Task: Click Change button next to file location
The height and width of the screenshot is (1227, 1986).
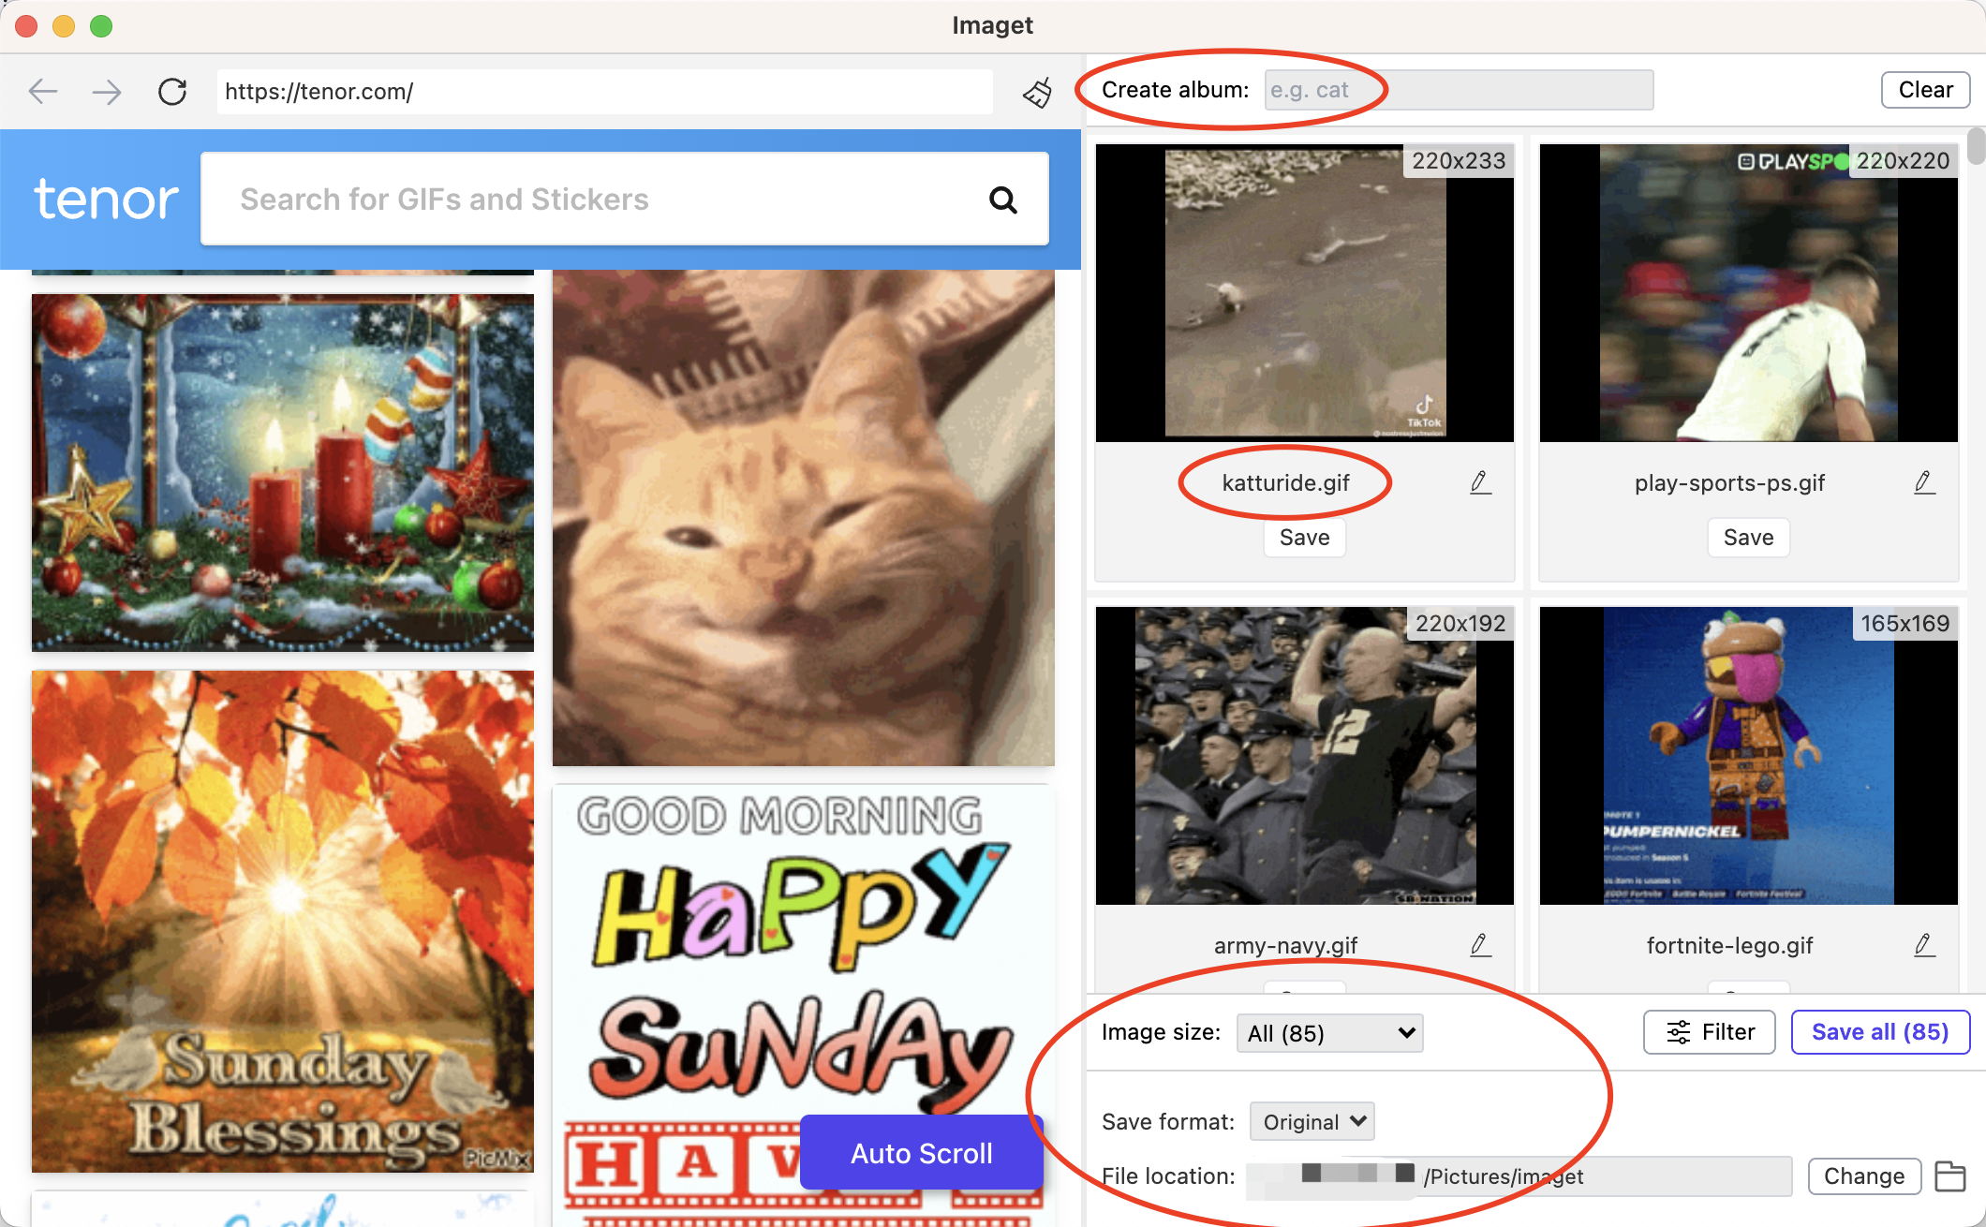Action: (1864, 1175)
